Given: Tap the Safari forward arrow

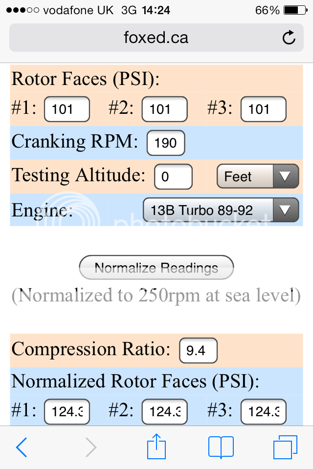Looking at the screenshot, I should pos(91,447).
